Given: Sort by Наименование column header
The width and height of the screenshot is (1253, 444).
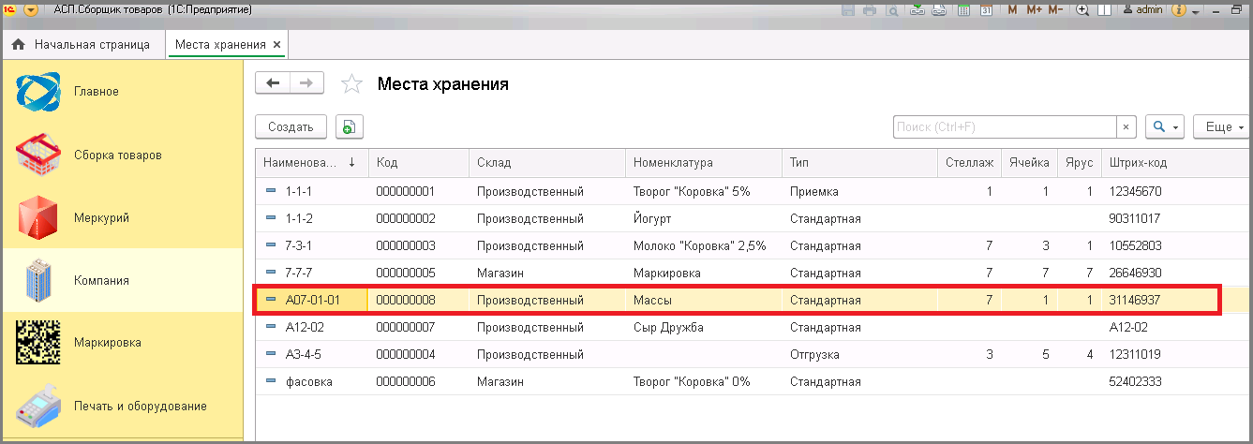Looking at the screenshot, I should [311, 162].
